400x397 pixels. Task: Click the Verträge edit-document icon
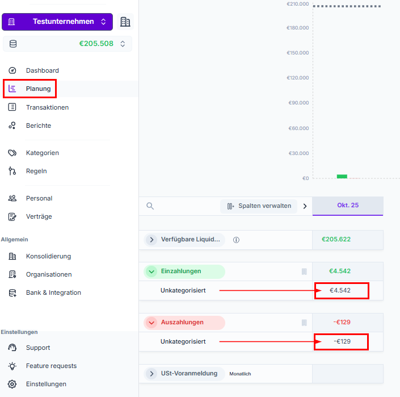[12, 216]
